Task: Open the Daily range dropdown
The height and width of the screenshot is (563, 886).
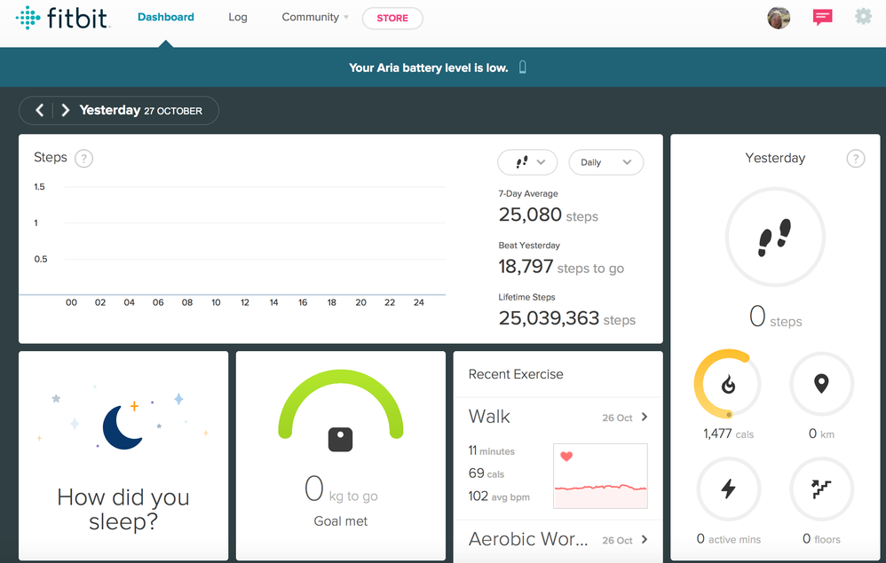Action: [x=605, y=162]
